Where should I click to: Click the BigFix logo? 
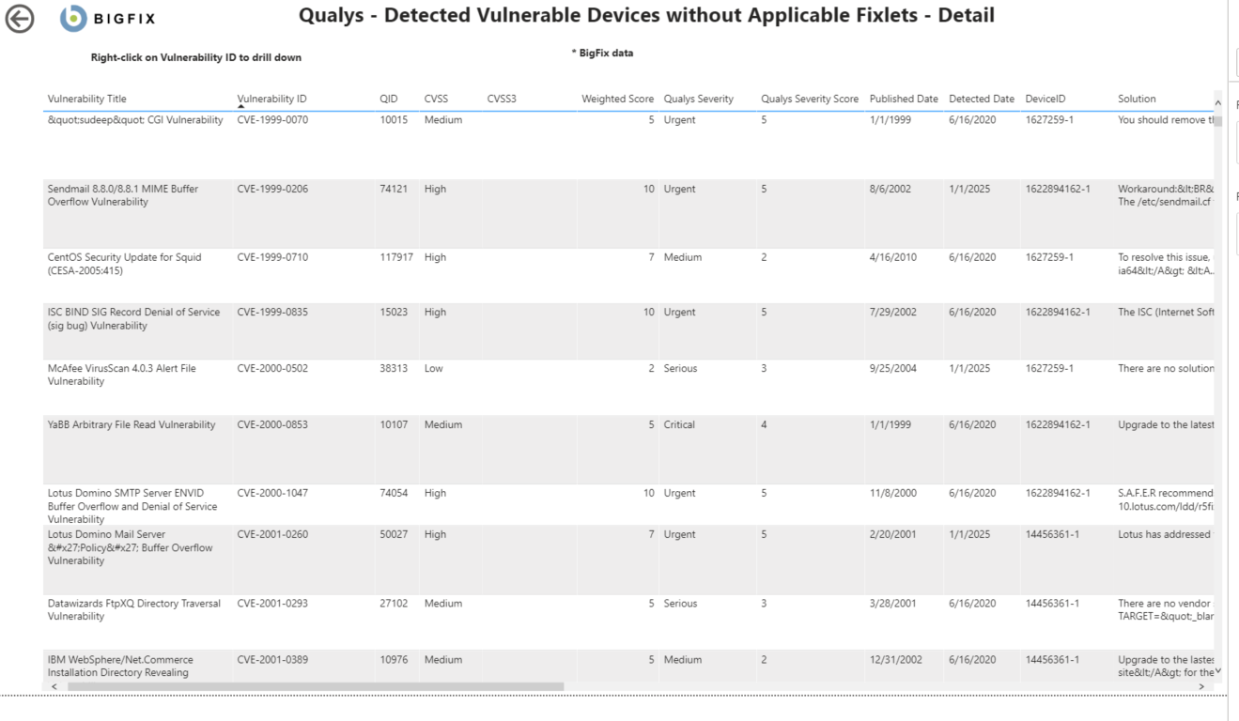[x=108, y=19]
